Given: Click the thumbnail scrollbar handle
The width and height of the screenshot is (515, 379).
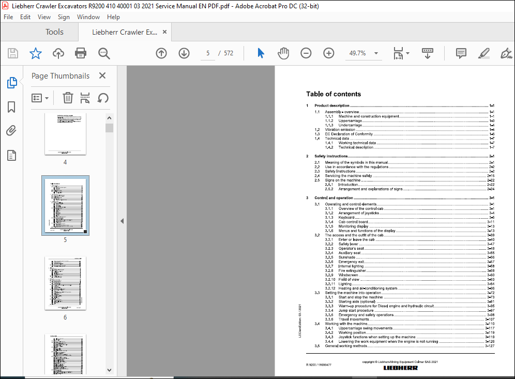Looking at the screenshot, I should point(110,128).
